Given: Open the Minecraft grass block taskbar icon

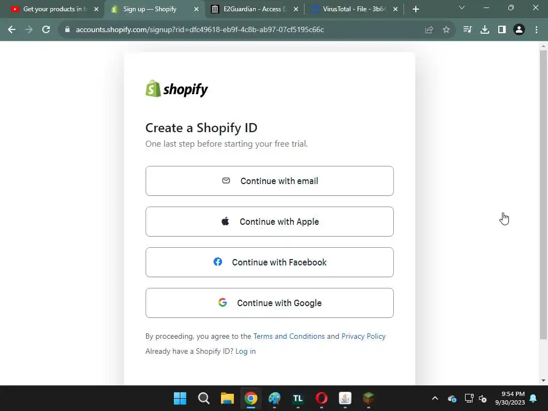Looking at the screenshot, I should (x=368, y=398).
